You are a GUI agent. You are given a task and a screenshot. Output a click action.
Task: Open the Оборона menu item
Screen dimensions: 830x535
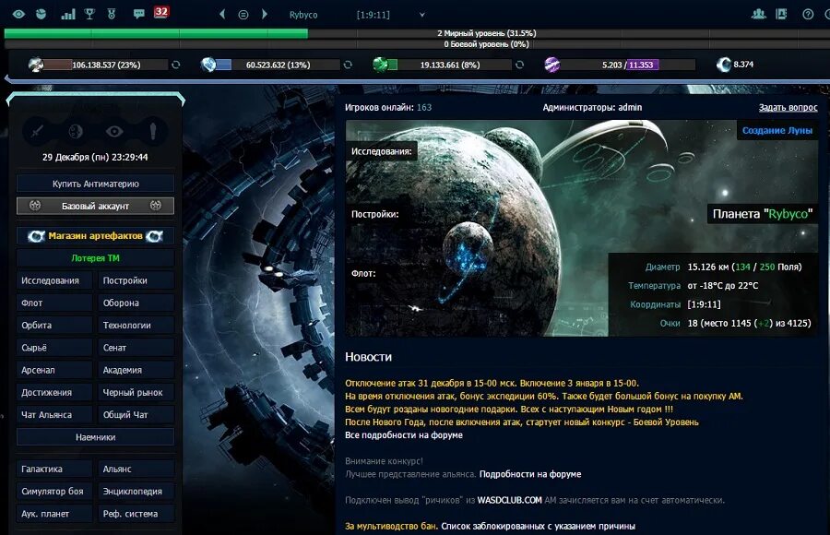[x=136, y=303]
